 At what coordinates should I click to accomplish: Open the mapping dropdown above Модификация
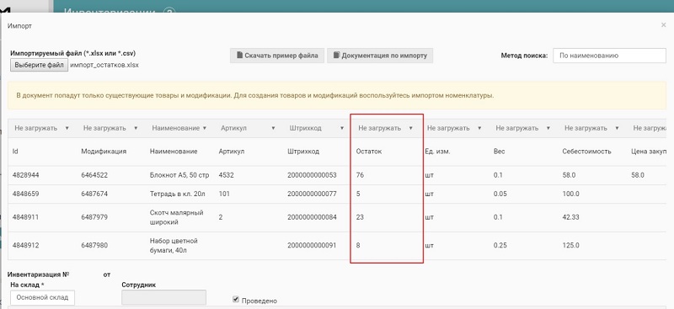pyautogui.click(x=110, y=128)
